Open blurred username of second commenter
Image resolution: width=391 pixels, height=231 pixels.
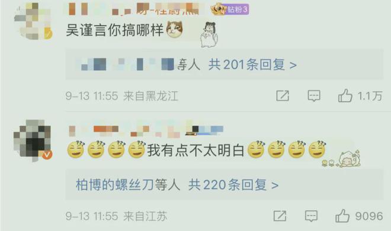coord(146,131)
